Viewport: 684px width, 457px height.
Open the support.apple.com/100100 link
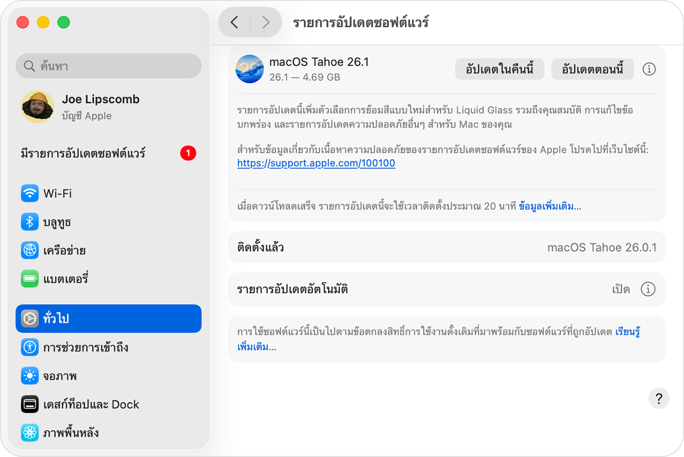(316, 163)
